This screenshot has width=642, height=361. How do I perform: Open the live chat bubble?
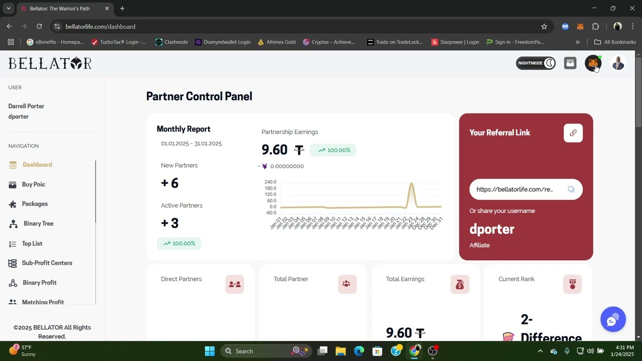[613, 319]
